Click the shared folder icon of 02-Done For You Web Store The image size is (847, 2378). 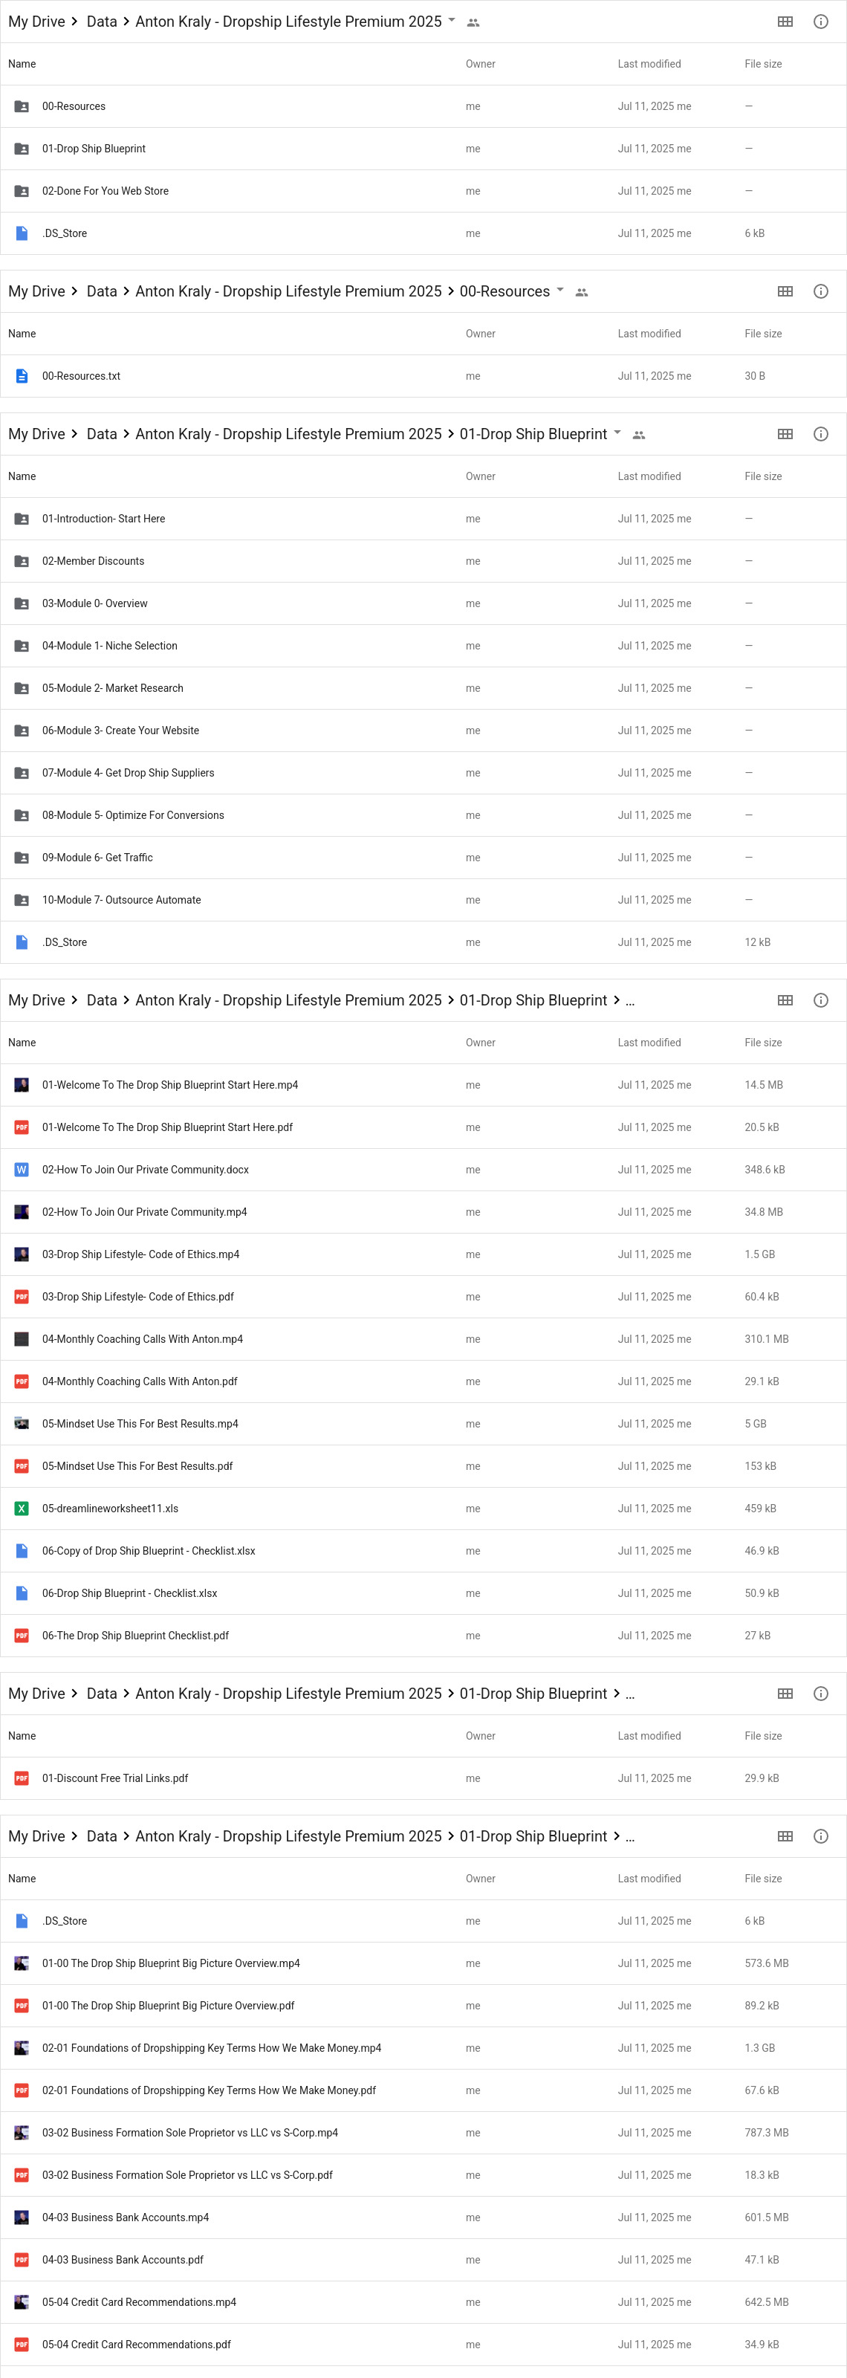[x=22, y=191]
